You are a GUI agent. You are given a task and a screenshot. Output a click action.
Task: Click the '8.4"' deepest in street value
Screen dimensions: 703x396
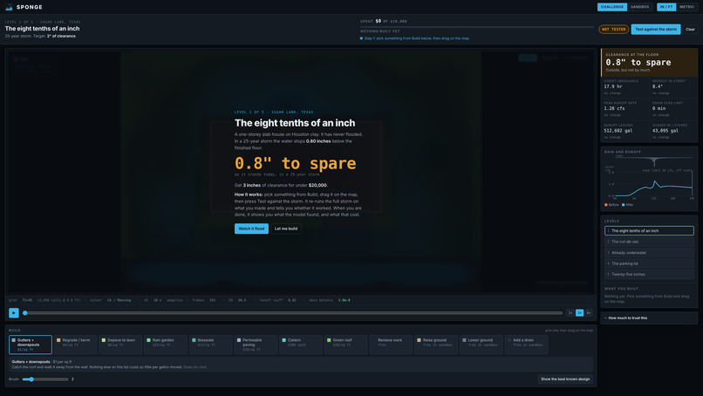(x=658, y=86)
